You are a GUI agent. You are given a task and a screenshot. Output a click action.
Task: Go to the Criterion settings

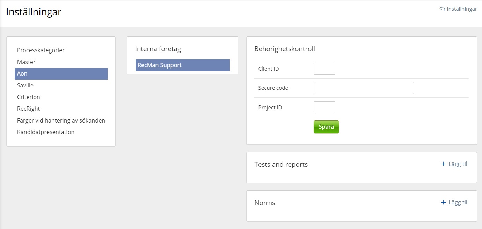coord(28,97)
